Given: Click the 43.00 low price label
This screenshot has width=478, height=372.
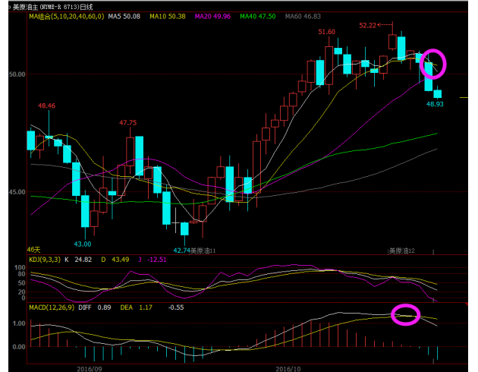Looking at the screenshot, I should [x=82, y=244].
